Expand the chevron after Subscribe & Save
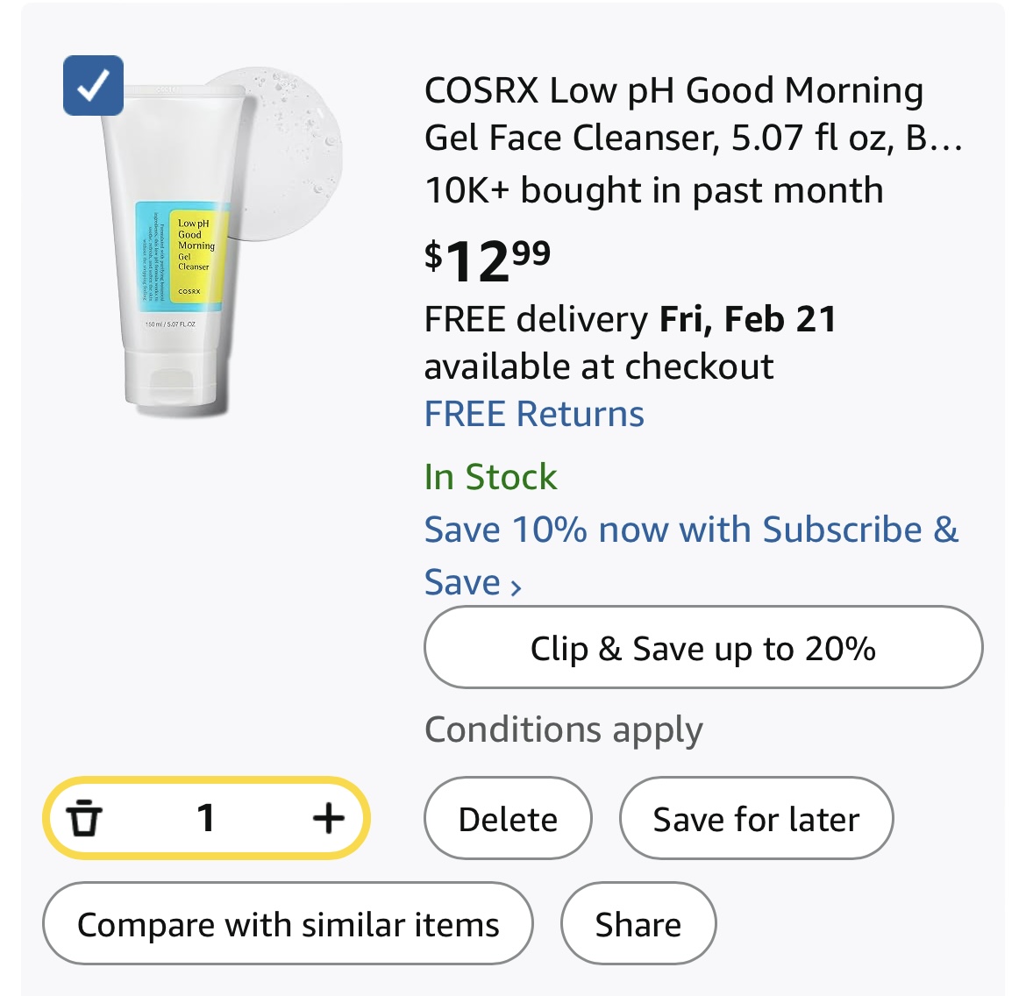 pos(516,587)
